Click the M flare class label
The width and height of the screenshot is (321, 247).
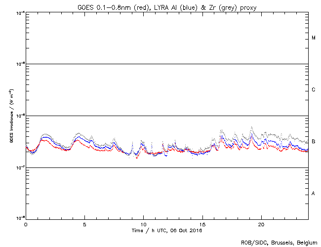(x=314, y=38)
